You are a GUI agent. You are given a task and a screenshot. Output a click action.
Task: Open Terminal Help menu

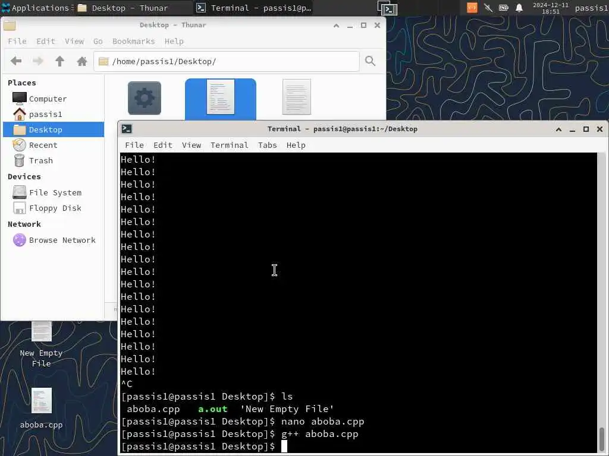tap(296, 145)
